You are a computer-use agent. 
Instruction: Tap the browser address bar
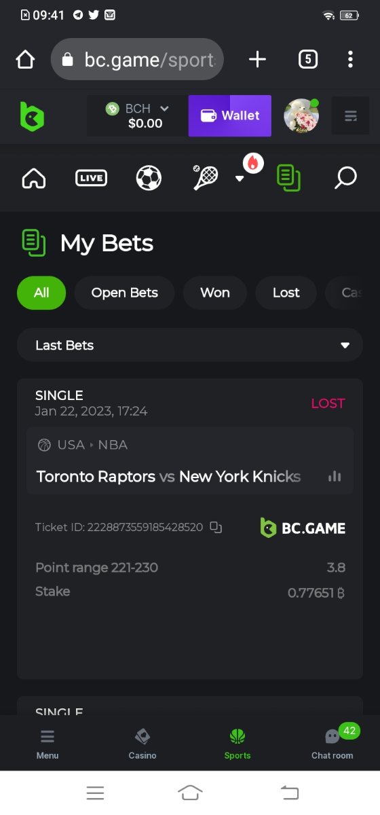(137, 60)
